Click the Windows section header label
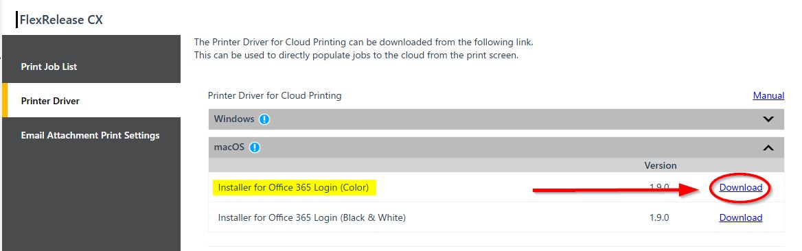This screenshot has width=802, height=251. pos(233,119)
